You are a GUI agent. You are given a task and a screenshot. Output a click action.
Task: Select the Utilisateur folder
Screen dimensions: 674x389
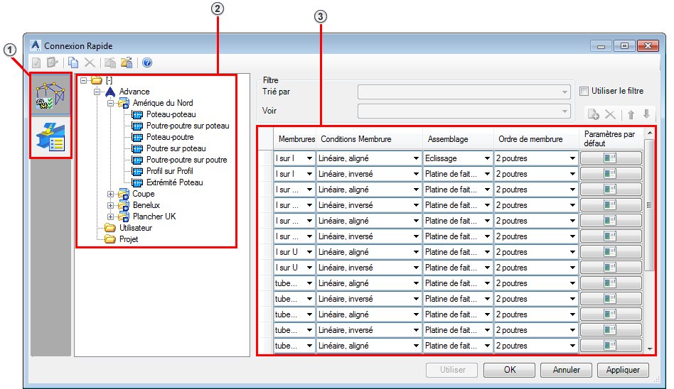pyautogui.click(x=135, y=228)
